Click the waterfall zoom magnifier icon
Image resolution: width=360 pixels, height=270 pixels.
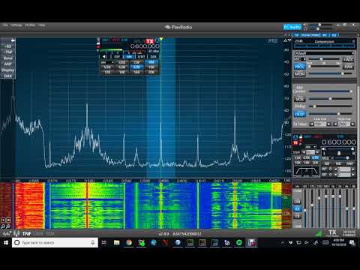click(x=4, y=226)
